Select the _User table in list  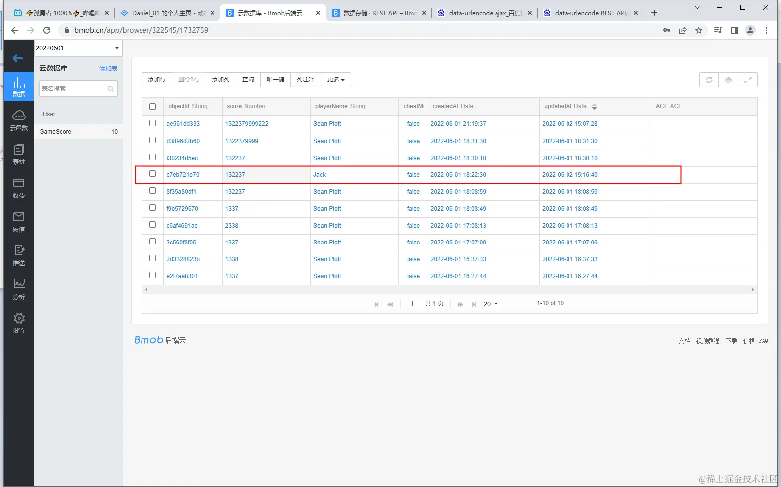coord(78,114)
